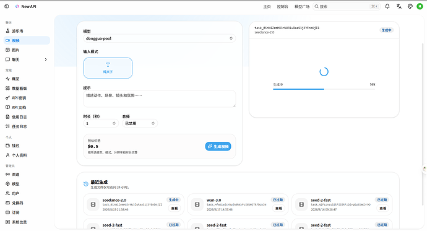Click the 生成视频 button
Screen dimensions: 427x231
pyautogui.click(x=218, y=146)
